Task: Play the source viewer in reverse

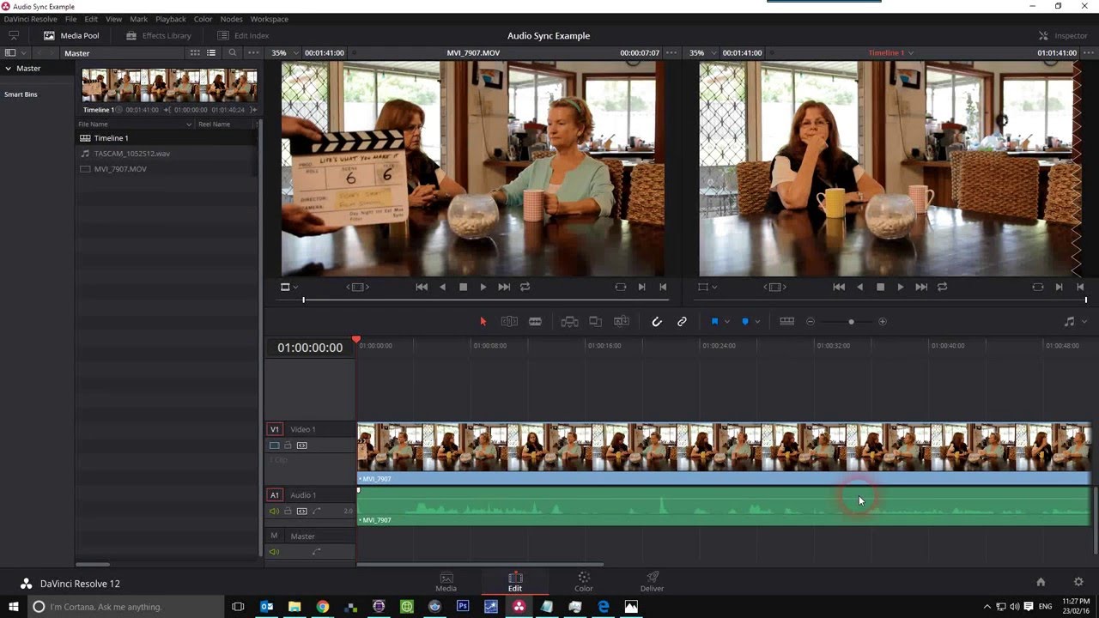Action: click(442, 288)
